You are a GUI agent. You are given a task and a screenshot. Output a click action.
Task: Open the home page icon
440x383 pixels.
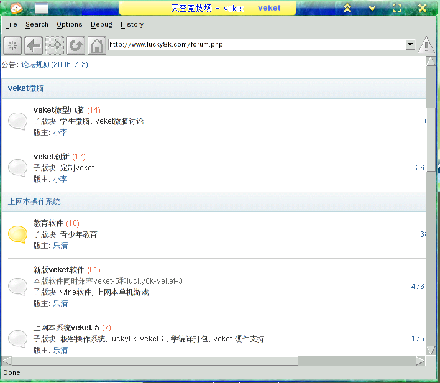click(97, 45)
